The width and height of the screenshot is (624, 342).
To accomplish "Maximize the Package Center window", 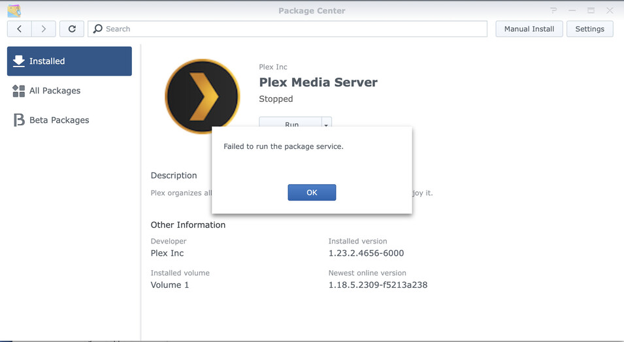I will 591,10.
